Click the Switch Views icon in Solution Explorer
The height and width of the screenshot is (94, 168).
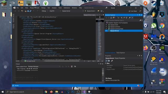114,18
